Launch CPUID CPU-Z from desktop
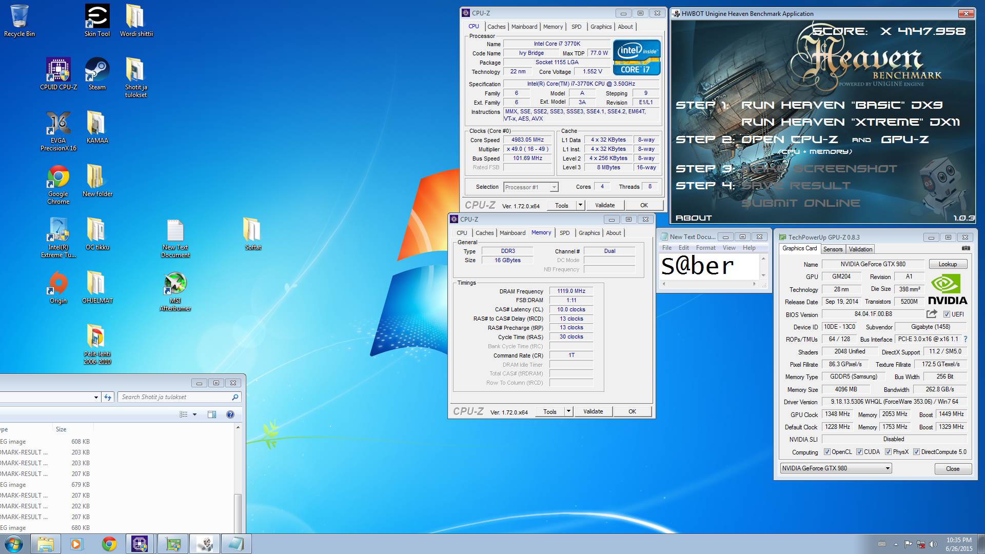985x554 pixels. tap(58, 74)
